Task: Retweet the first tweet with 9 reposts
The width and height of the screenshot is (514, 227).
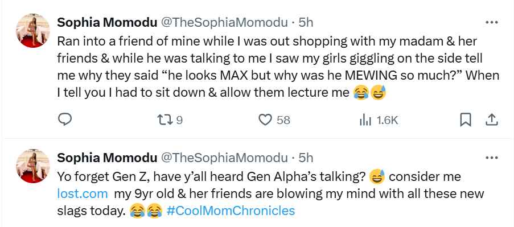Action: pyautogui.click(x=170, y=121)
